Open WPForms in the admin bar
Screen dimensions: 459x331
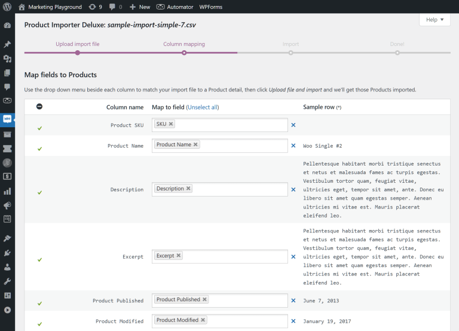211,7
